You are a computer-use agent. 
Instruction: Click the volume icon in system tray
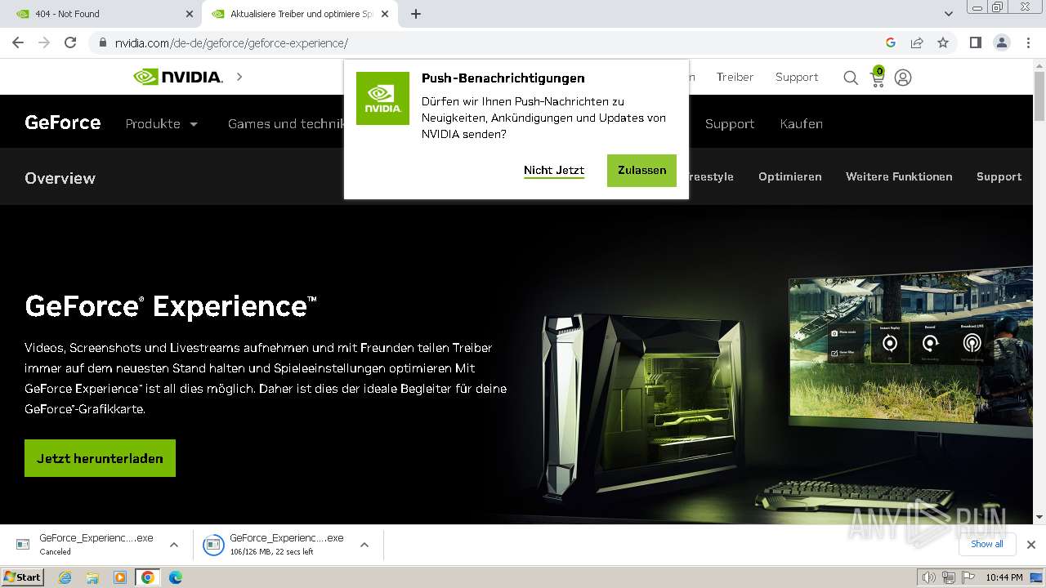coord(928,577)
